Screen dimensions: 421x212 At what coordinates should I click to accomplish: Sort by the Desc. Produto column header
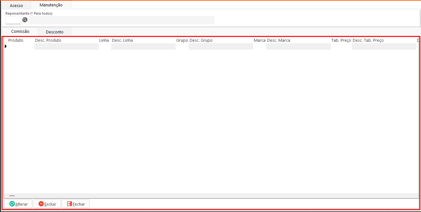[x=48, y=40]
